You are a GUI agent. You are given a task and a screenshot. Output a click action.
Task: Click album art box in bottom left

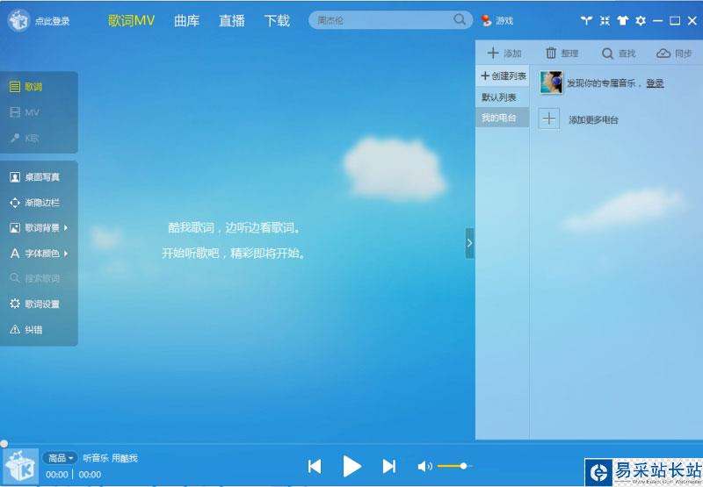click(20, 467)
